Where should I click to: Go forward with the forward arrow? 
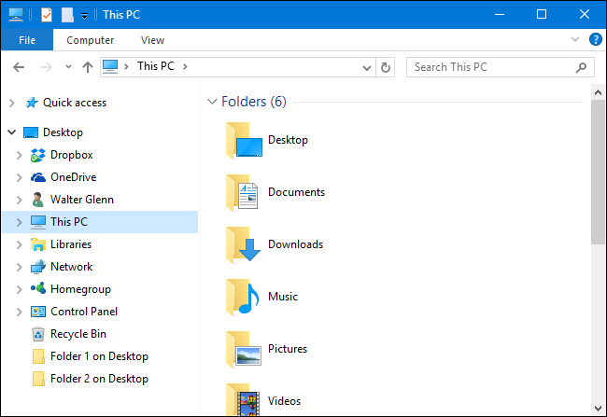click(47, 67)
